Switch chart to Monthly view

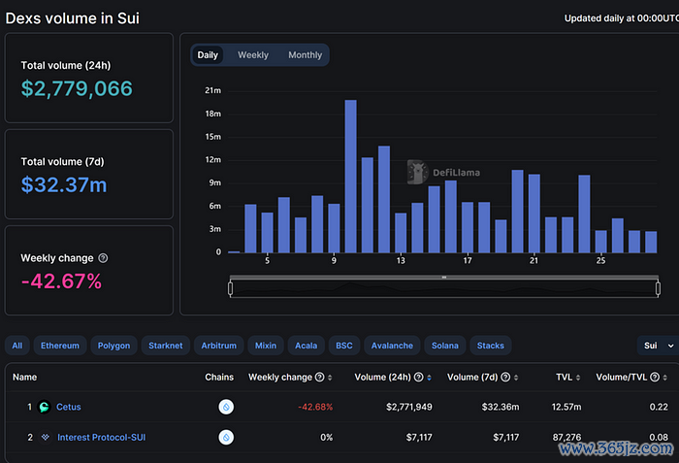[x=306, y=55]
